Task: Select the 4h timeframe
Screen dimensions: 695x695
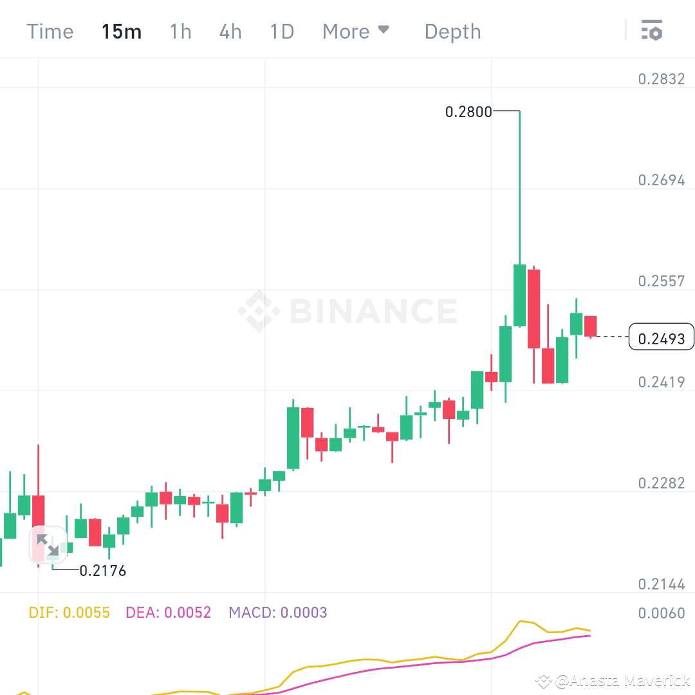Action: pos(230,30)
